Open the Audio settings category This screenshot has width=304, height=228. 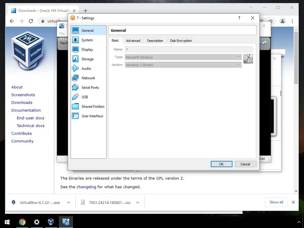(x=88, y=69)
